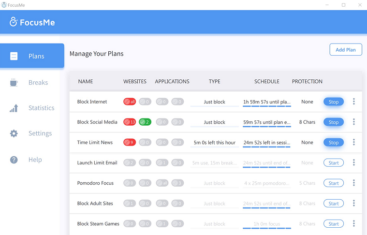The height and width of the screenshot is (235, 367).
Task: Click the FocusMe title bar app icon
Action: 4,5
